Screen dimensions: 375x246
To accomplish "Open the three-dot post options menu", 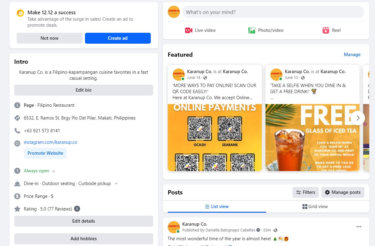I will (x=359, y=227).
